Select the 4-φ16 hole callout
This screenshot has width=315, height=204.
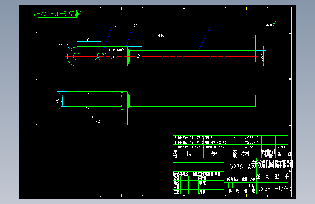point(116,50)
